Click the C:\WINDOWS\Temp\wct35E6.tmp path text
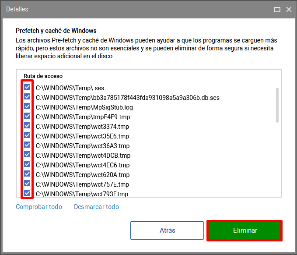The width and height of the screenshot is (297, 255). coord(82,136)
